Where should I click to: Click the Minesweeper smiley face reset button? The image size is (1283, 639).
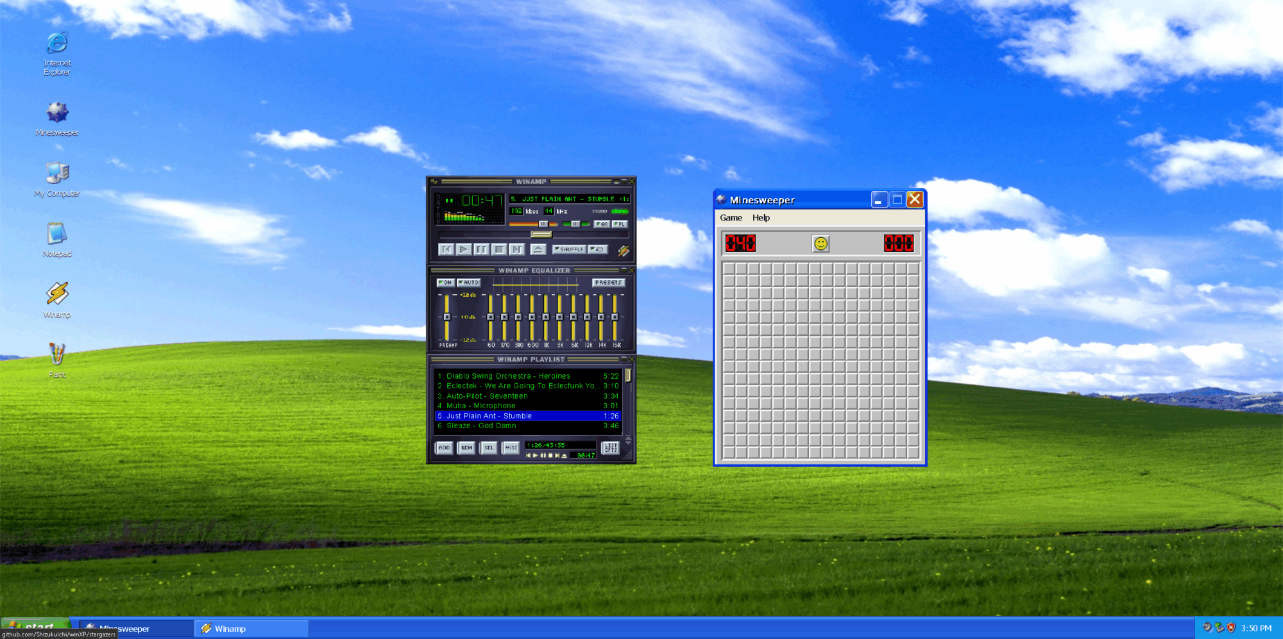[820, 244]
